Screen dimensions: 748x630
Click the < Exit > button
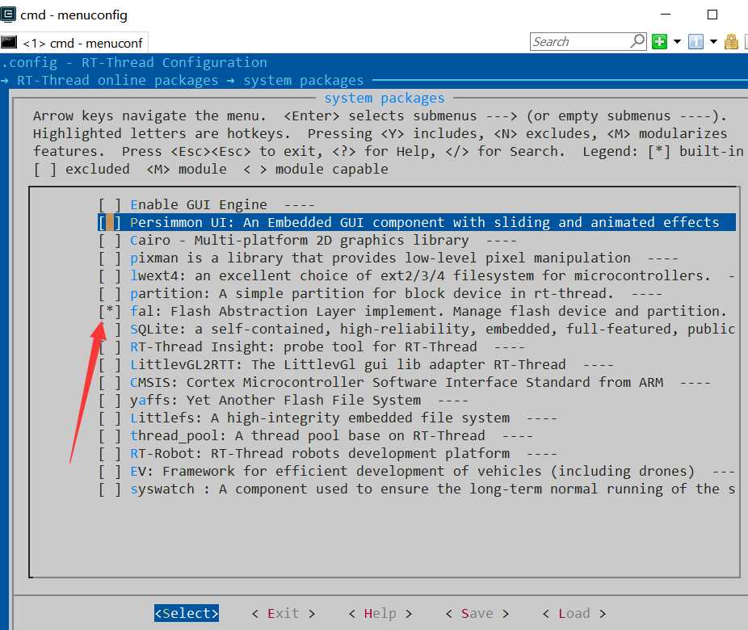pyautogui.click(x=284, y=613)
